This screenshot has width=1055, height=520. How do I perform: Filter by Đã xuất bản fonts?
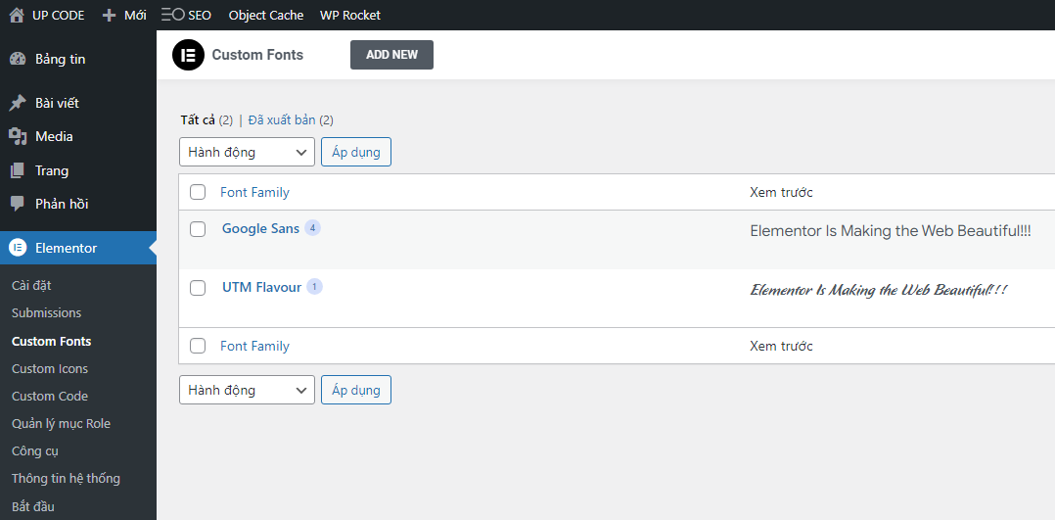(x=282, y=120)
